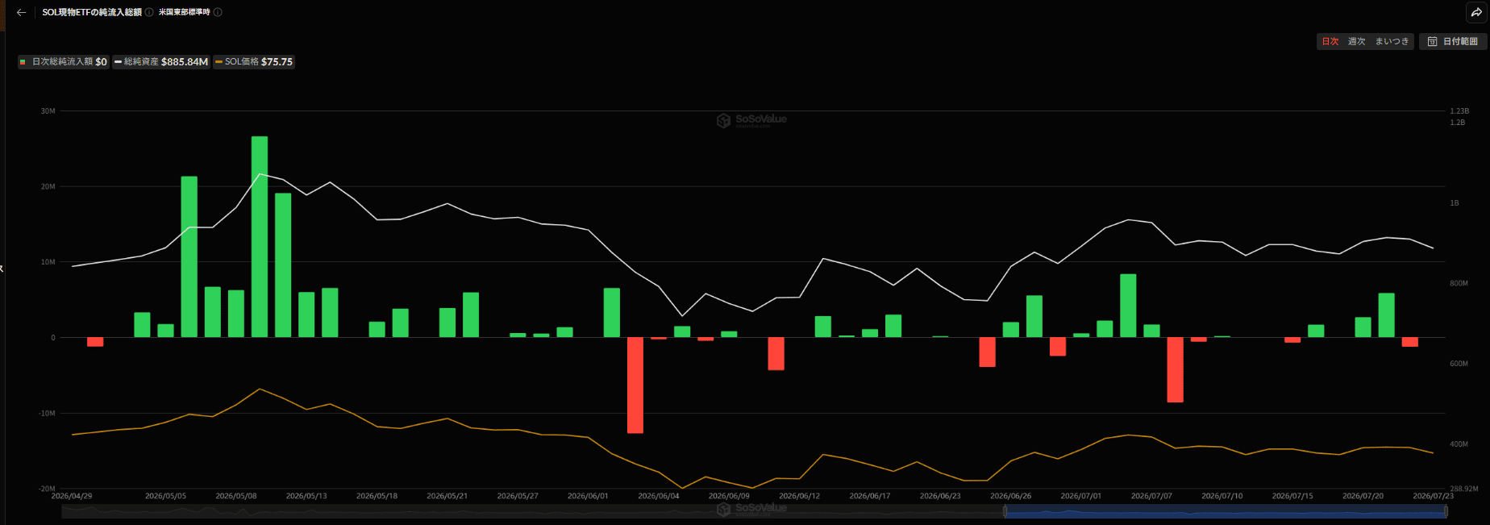Click the 10M left axis label
The height and width of the screenshot is (525, 1490).
click(x=48, y=262)
